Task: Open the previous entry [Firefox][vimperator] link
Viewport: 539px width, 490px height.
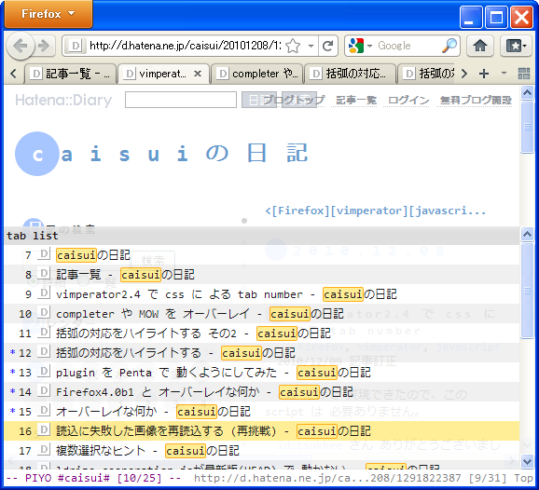Action: (376, 211)
